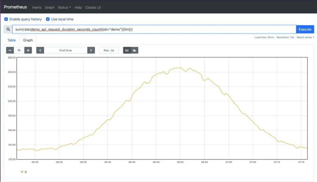Click the 200.00 y-axis label
This screenshot has height=182, width=317.
(12, 101)
